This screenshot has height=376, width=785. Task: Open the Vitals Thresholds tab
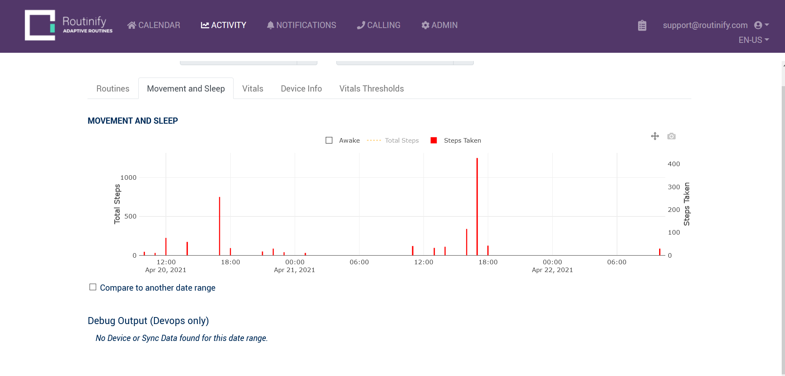click(371, 89)
